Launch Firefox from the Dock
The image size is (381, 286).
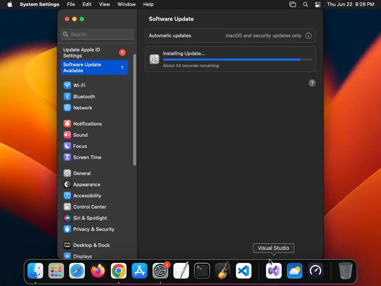(x=98, y=271)
